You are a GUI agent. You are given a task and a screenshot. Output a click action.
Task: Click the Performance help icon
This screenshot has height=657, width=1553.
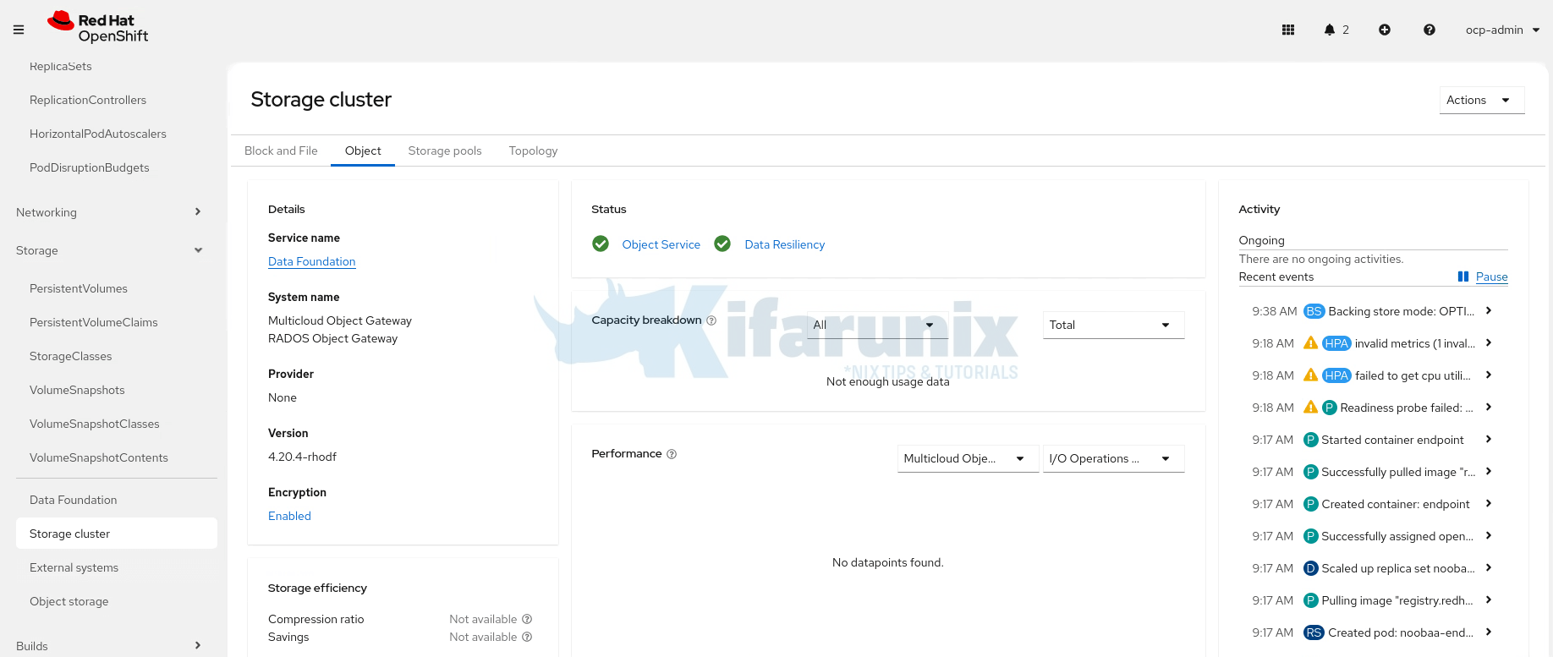672,454
